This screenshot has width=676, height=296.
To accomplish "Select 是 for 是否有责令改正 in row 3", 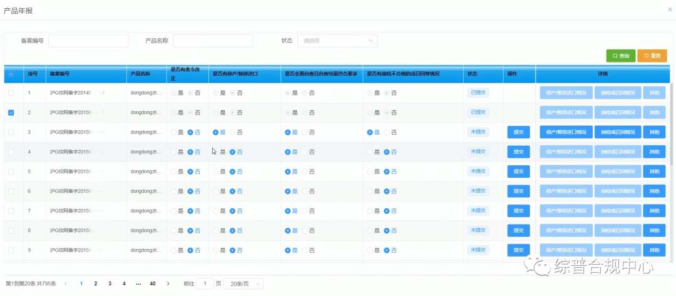I will (x=174, y=133).
